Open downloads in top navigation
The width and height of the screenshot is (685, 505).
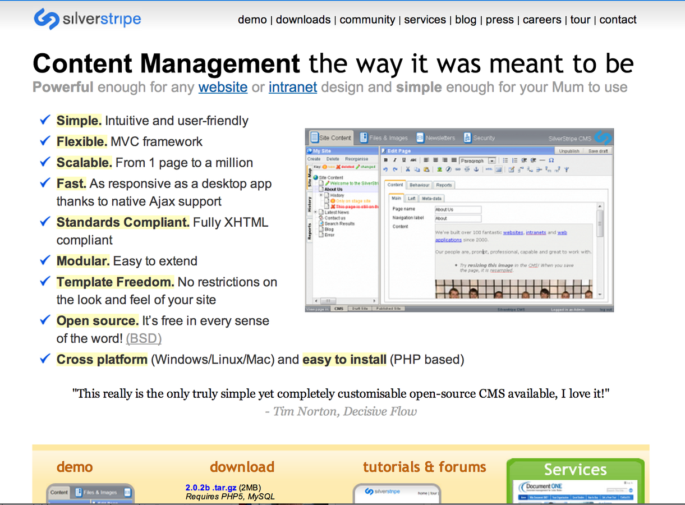(x=303, y=20)
